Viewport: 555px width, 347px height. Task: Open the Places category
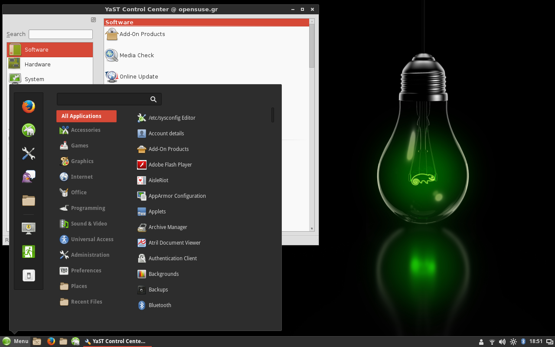(x=79, y=286)
